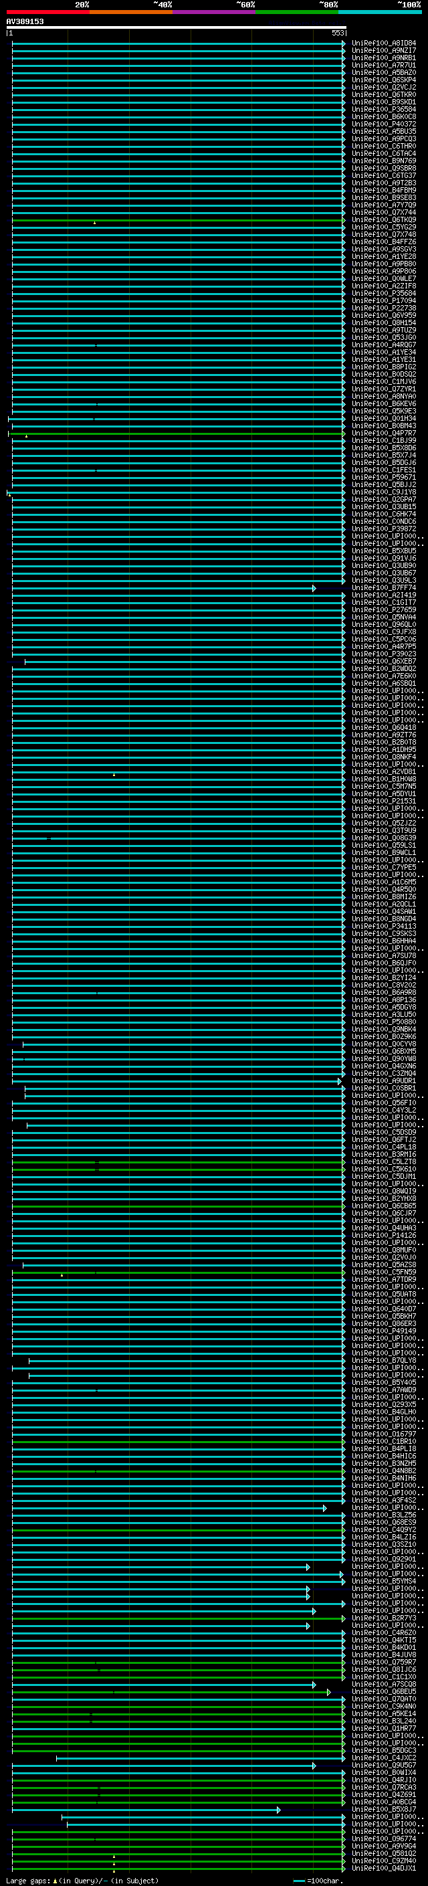Select hit label UniRef100_Q8MUF0
This screenshot has height=1886, width=428.
pyautogui.click(x=384, y=1250)
